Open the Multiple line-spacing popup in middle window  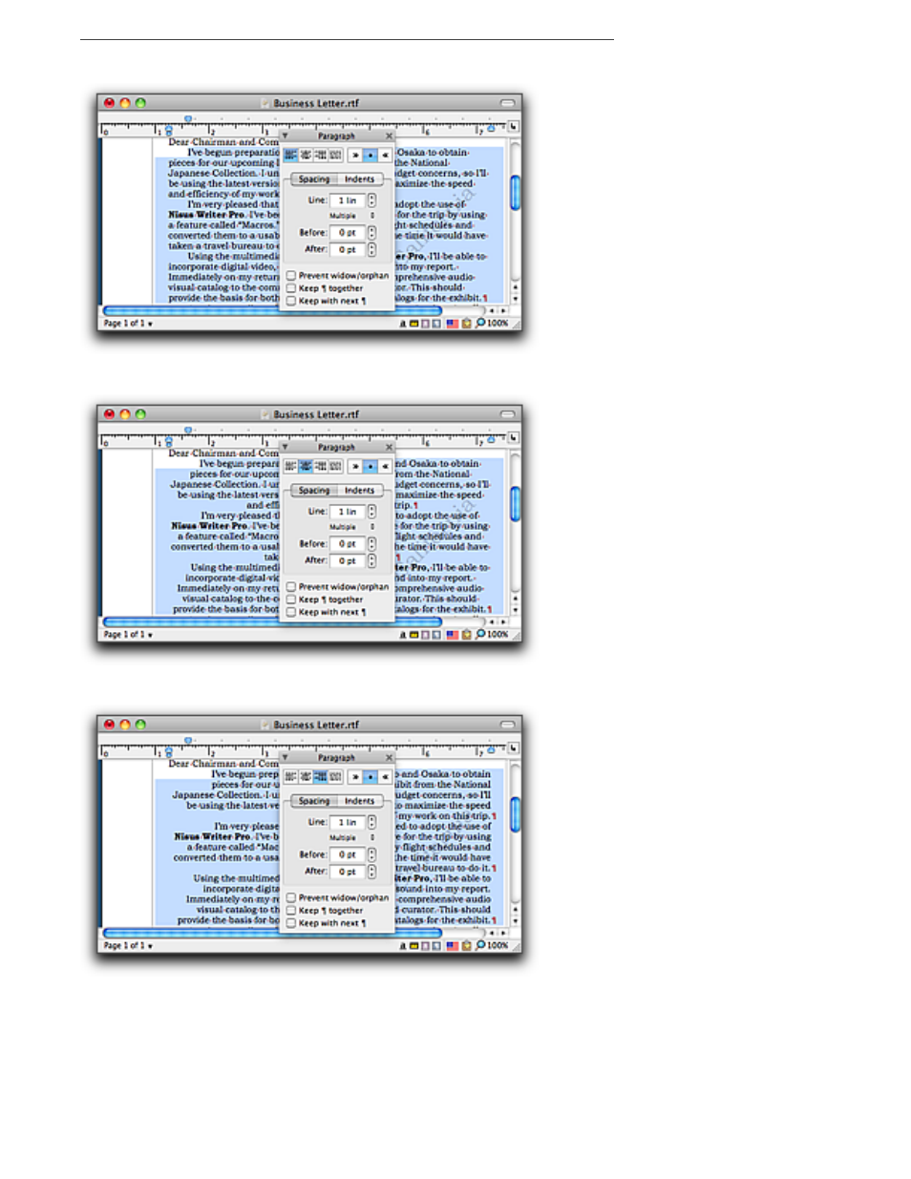point(352,527)
